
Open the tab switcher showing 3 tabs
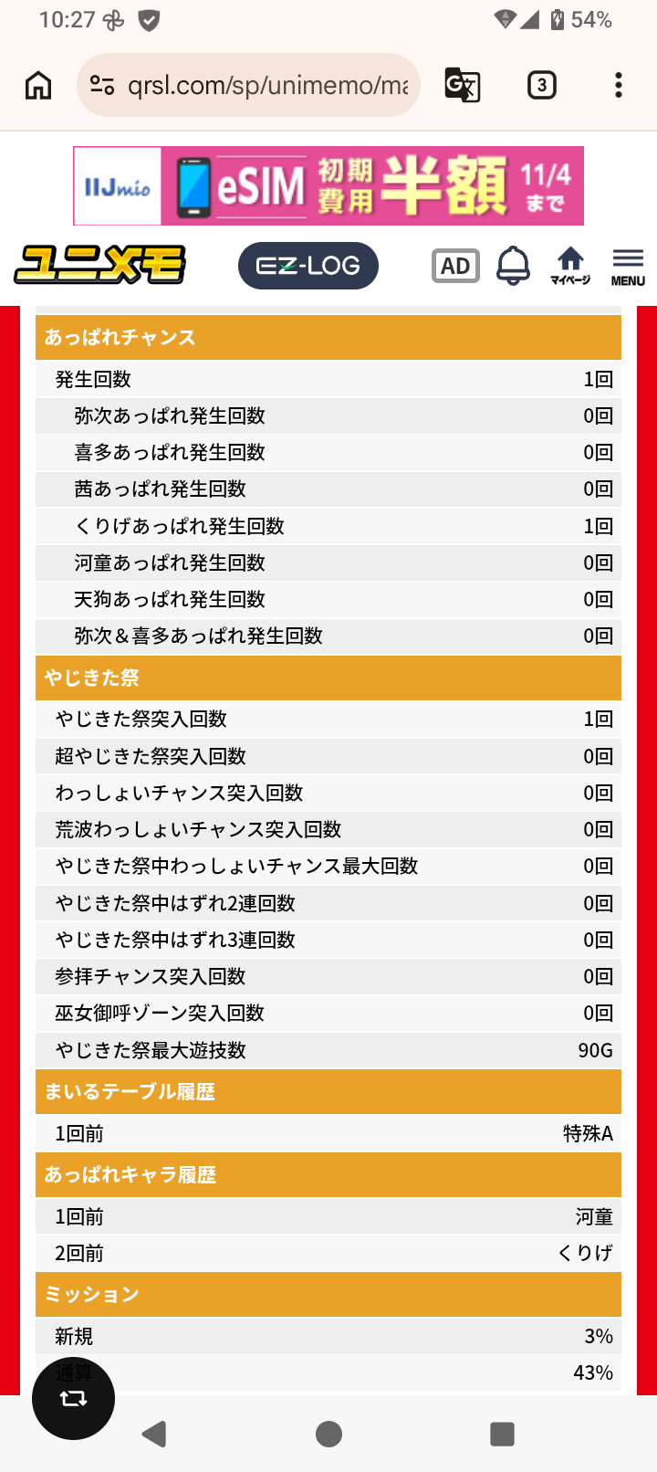click(542, 85)
